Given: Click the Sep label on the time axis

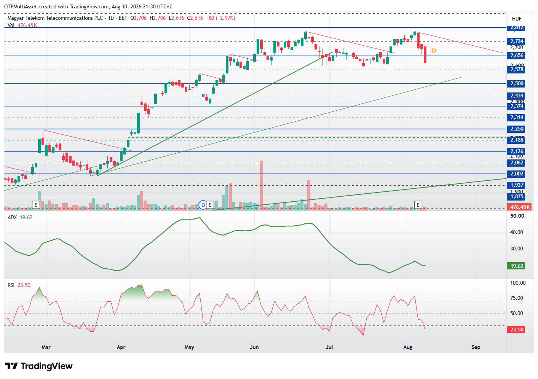Looking at the screenshot, I should click(x=476, y=347).
